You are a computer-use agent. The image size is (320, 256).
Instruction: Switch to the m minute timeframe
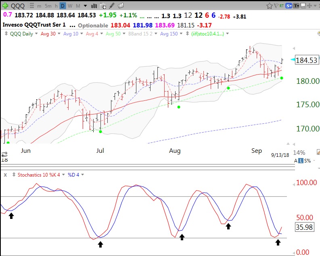[39, 6]
